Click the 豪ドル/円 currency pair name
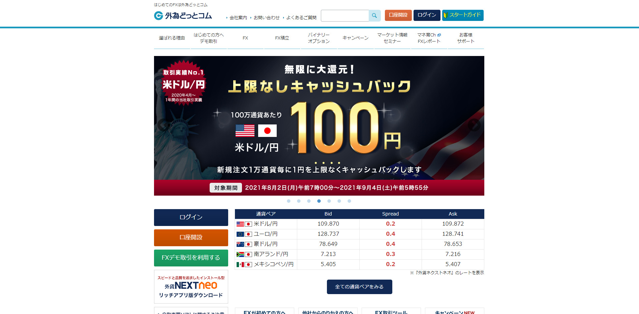This screenshot has height=314, width=639. tap(266, 244)
